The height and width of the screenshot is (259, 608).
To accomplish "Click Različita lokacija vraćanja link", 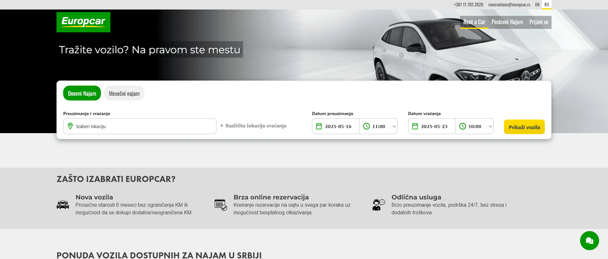I will click(x=256, y=126).
